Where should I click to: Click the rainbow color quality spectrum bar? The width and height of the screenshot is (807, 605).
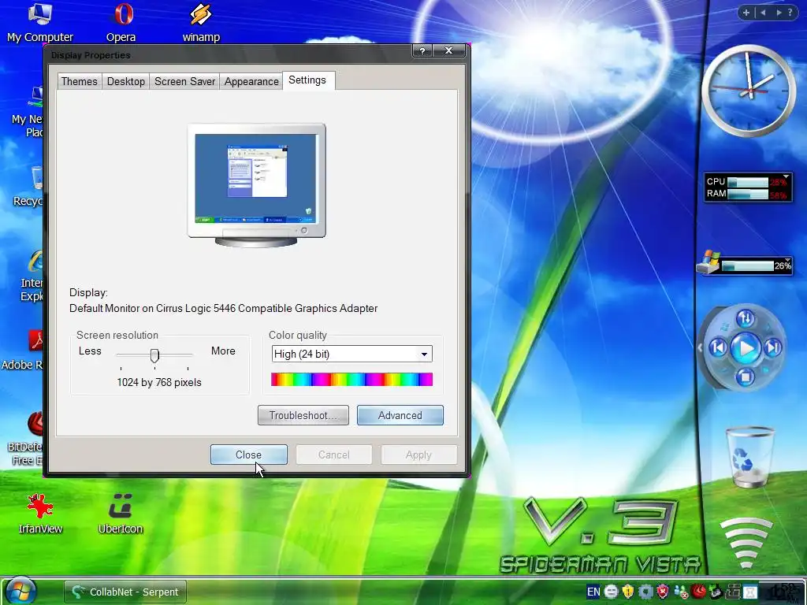(x=352, y=380)
